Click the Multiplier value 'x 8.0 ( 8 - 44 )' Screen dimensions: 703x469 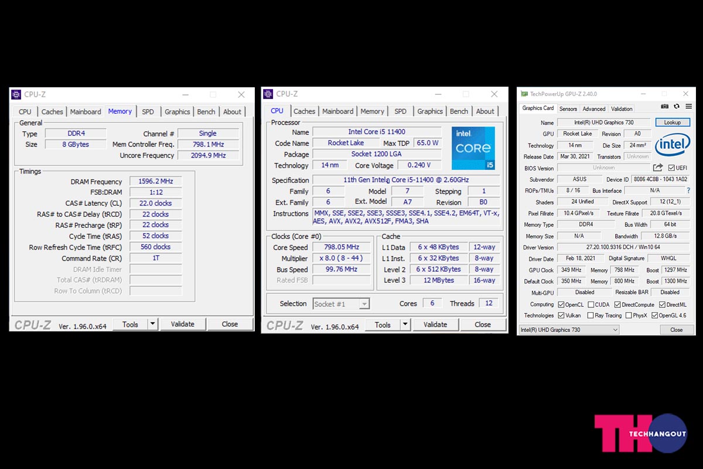pyautogui.click(x=341, y=258)
